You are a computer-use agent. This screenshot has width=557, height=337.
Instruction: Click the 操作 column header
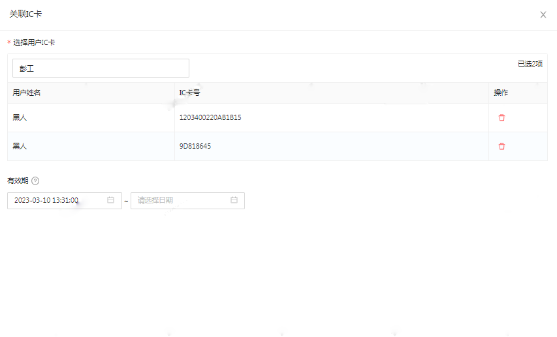click(501, 93)
